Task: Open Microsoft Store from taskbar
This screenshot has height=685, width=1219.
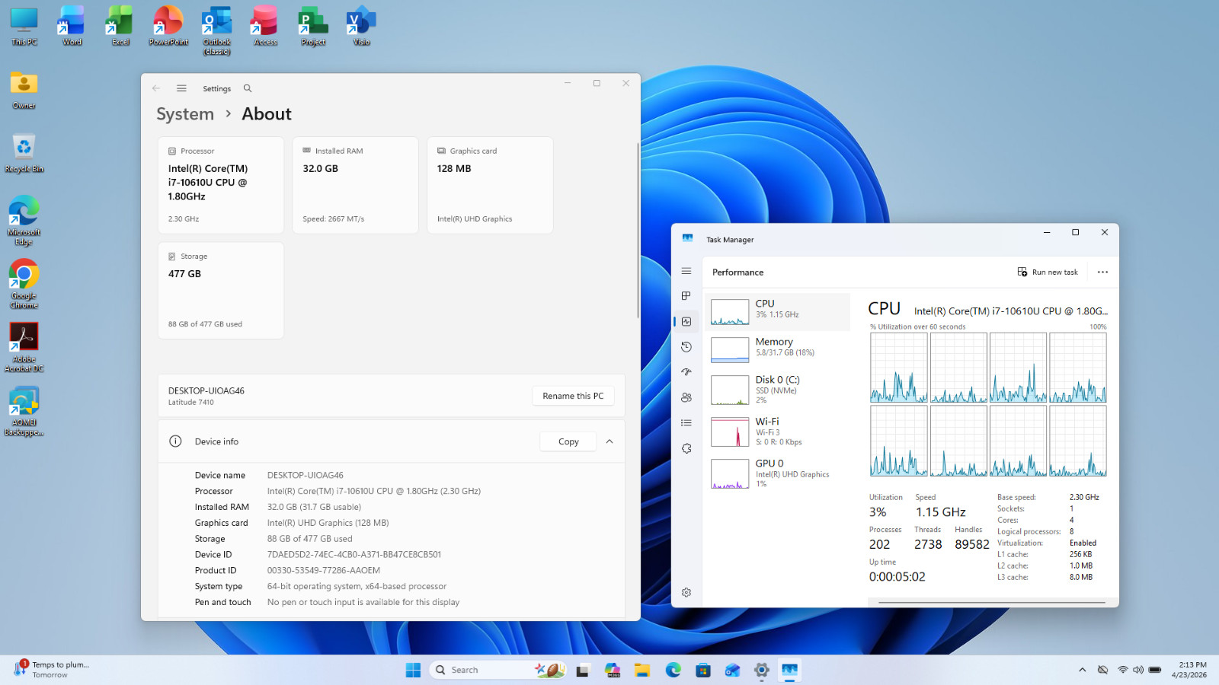Action: coord(702,670)
